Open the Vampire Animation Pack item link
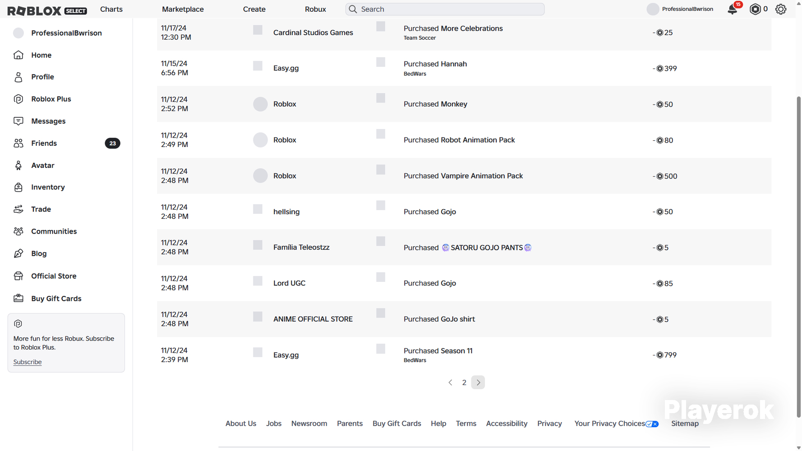 pyautogui.click(x=482, y=176)
